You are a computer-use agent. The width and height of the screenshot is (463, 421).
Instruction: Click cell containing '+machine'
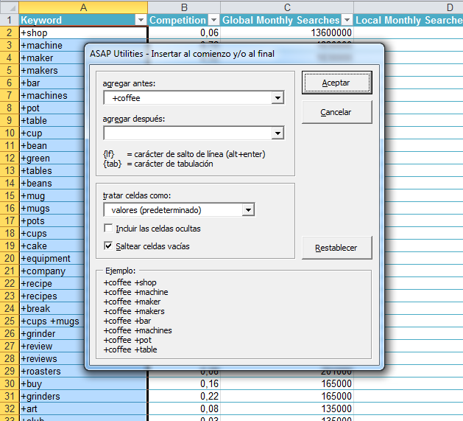tap(52, 45)
